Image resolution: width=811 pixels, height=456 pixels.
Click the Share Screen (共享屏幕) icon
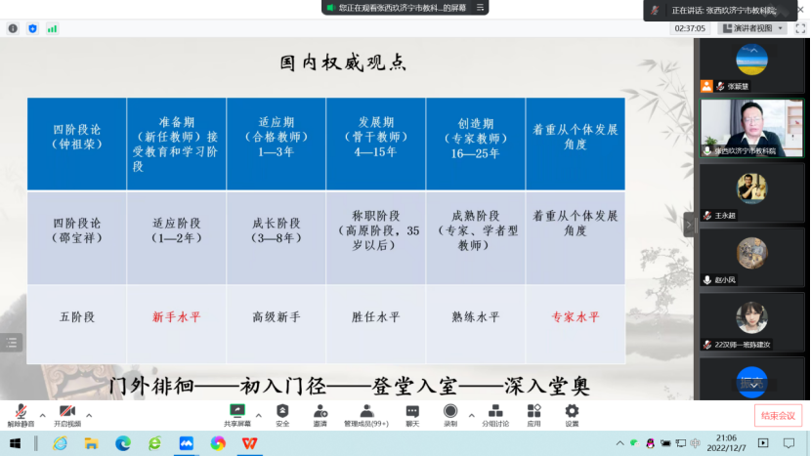pos(236,412)
